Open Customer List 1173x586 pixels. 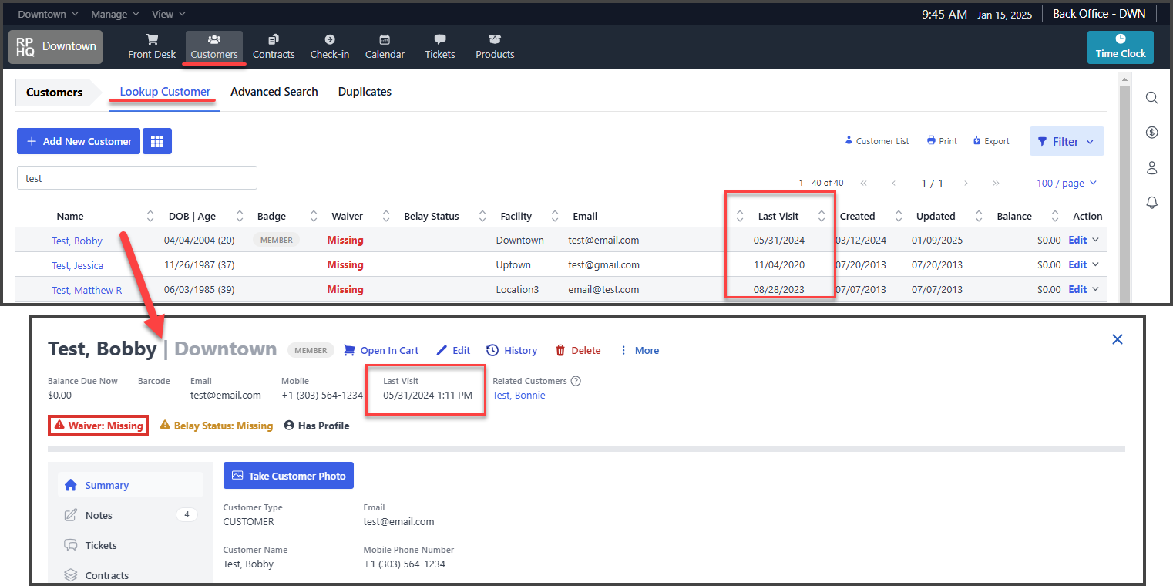point(877,141)
